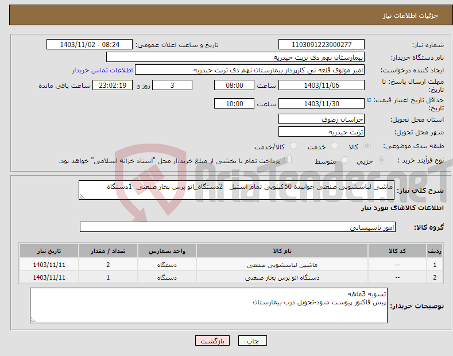Click unit دستگاه in row 2
Screen dimensions: 453x356
pos(167,277)
